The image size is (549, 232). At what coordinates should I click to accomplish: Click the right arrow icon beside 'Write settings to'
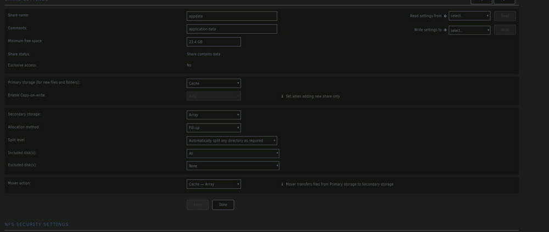(x=445, y=30)
